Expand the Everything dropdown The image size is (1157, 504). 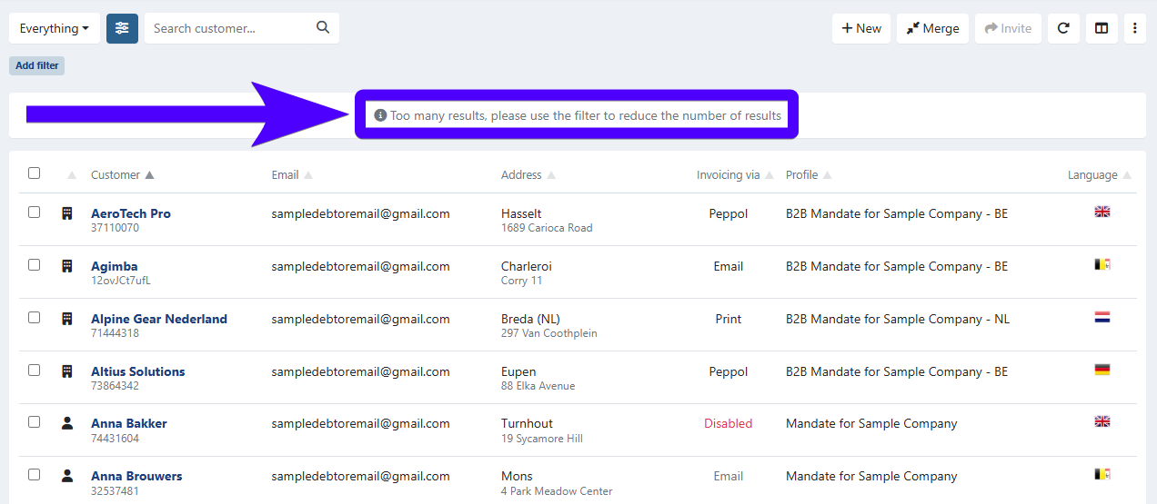pyautogui.click(x=54, y=28)
